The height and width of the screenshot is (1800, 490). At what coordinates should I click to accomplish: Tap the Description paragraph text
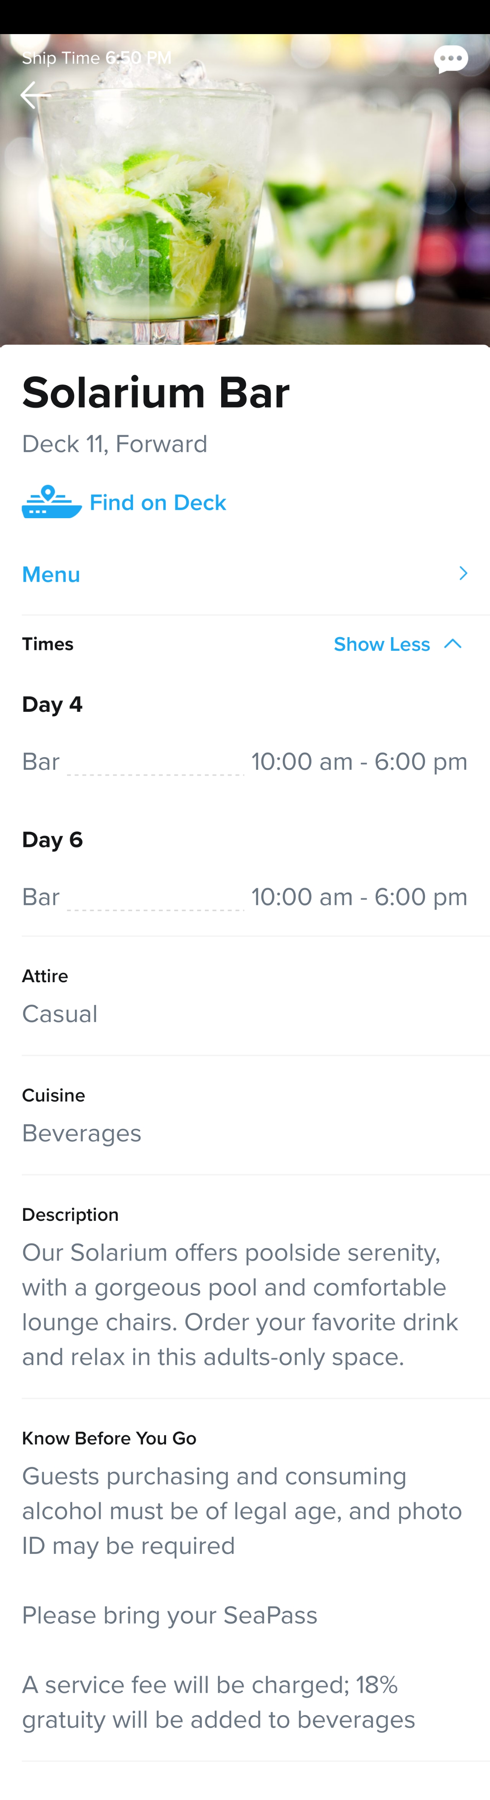tap(240, 1305)
